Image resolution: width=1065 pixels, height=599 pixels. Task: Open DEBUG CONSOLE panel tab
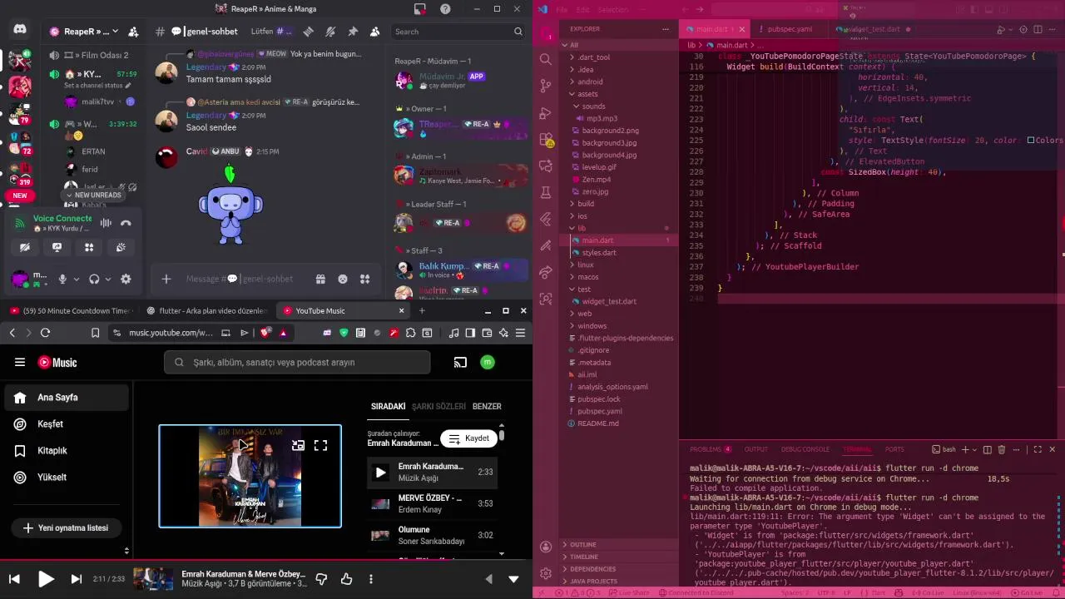click(x=805, y=449)
